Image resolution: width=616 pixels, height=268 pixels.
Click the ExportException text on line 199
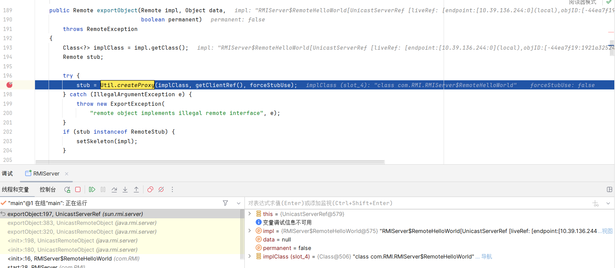[136, 104]
